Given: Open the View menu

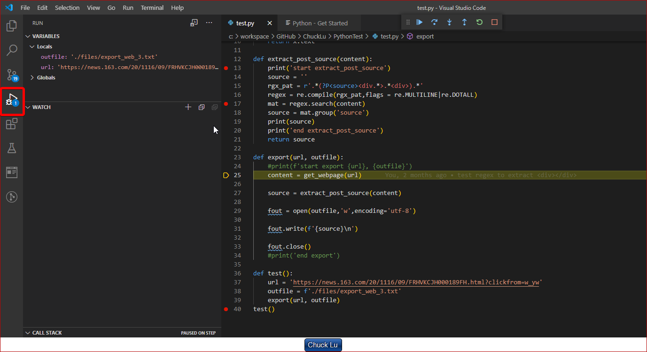Looking at the screenshot, I should click(x=94, y=8).
